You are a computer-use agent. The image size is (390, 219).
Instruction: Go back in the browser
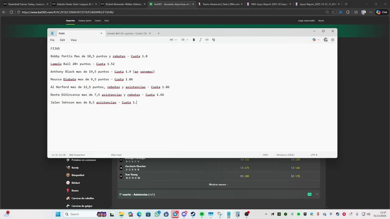click(x=4, y=12)
